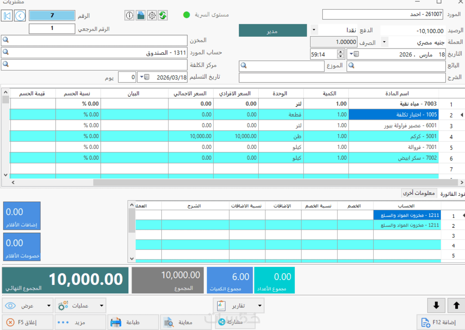Screen dimensions: 465x330
Task: Decrease the time with the spinner down arrow
Action: click(341, 57)
